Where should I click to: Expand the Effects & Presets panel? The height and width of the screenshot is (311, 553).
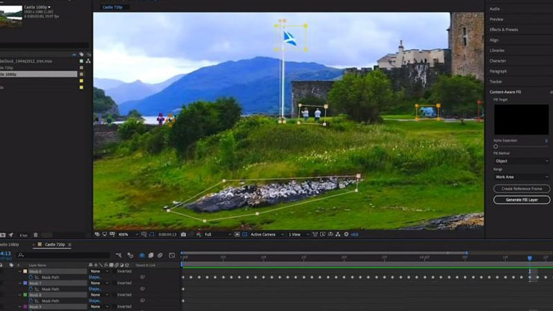503,30
